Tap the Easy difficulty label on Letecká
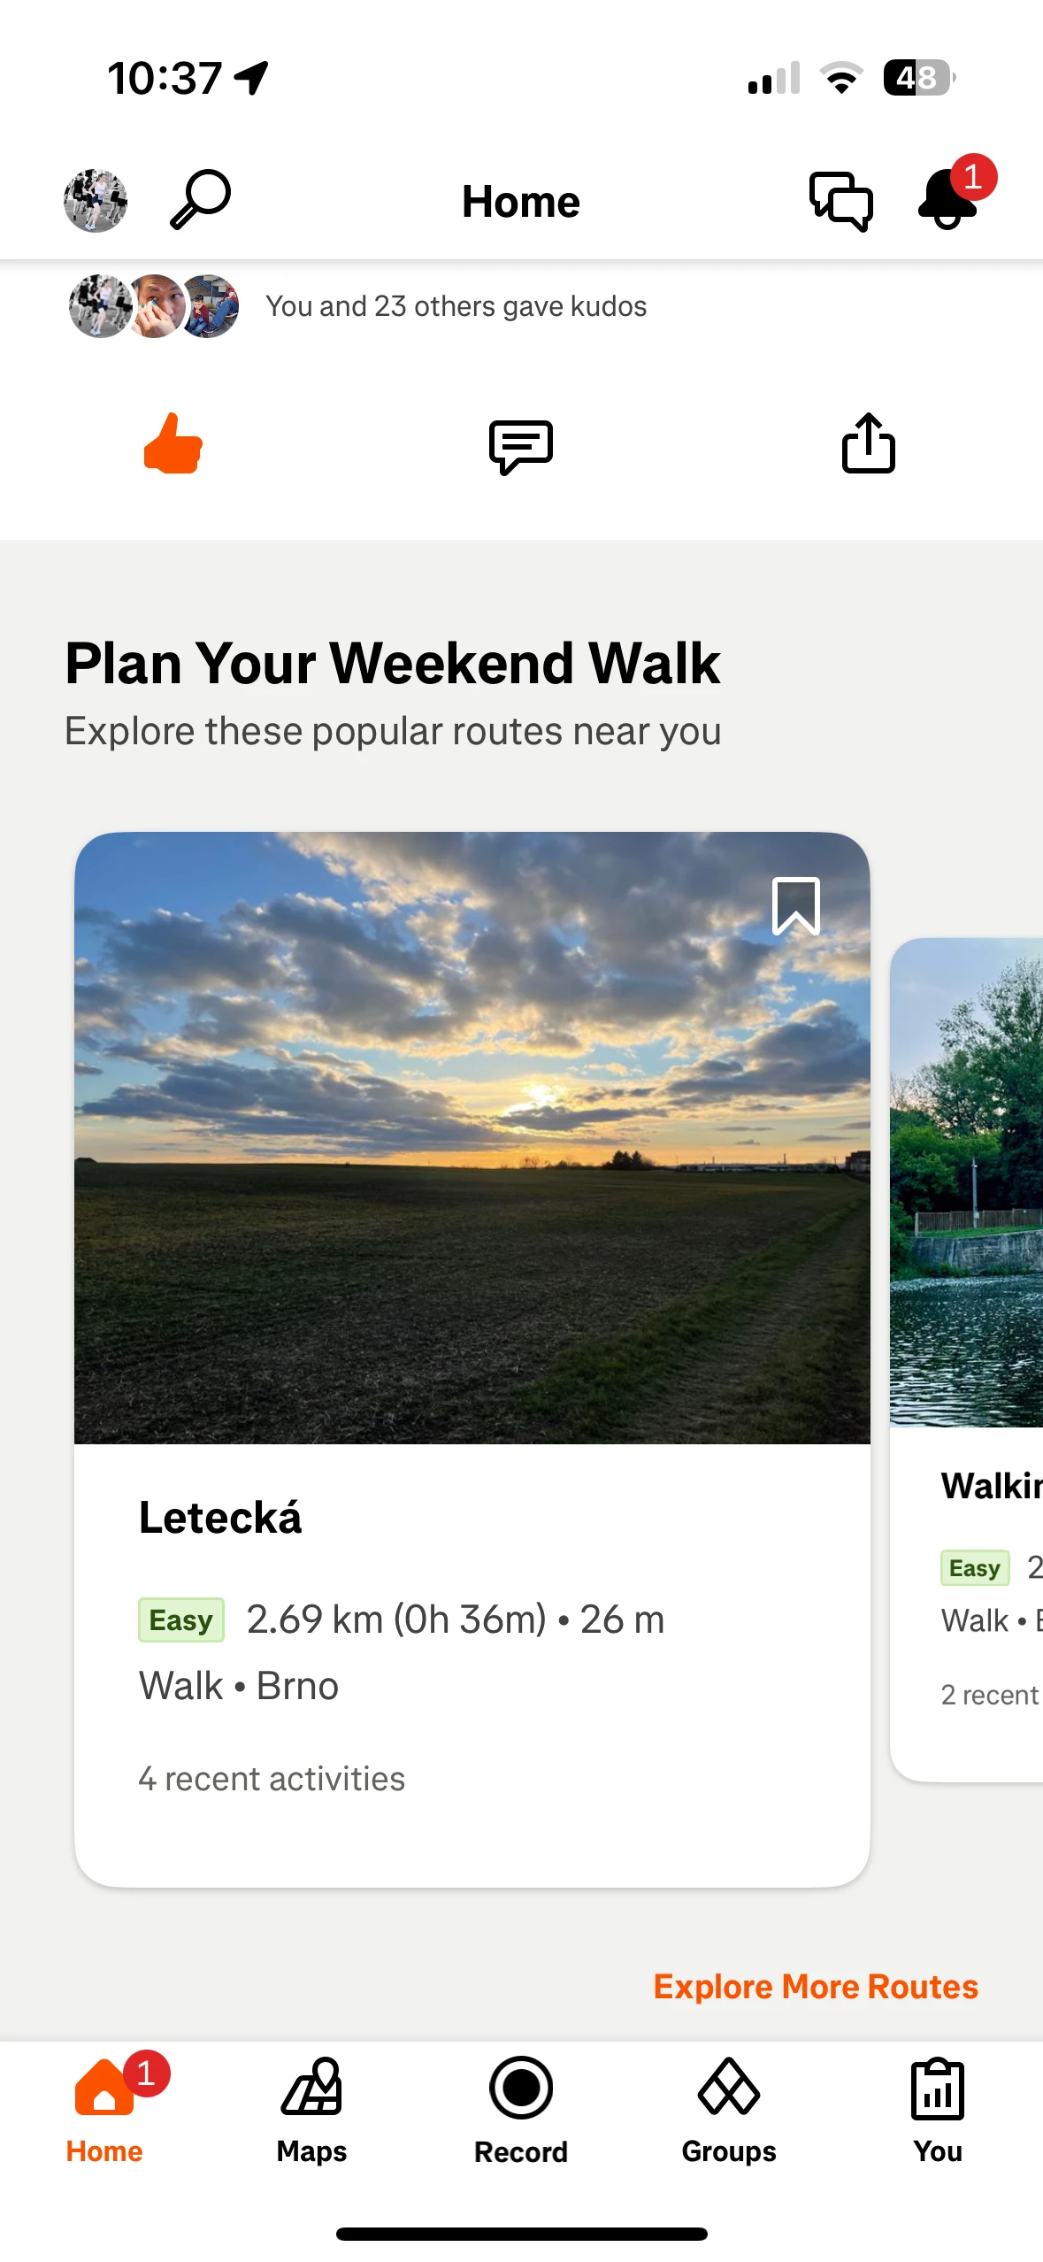This screenshot has height=2262, width=1043. (181, 1620)
